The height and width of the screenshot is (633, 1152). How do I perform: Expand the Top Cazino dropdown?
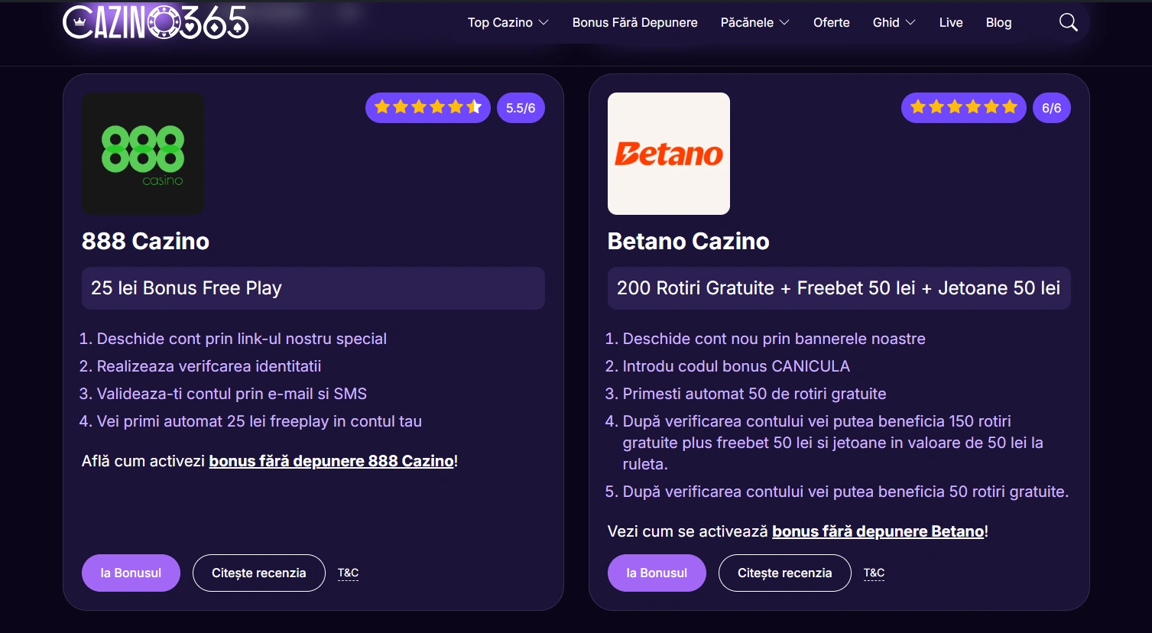[x=508, y=23]
